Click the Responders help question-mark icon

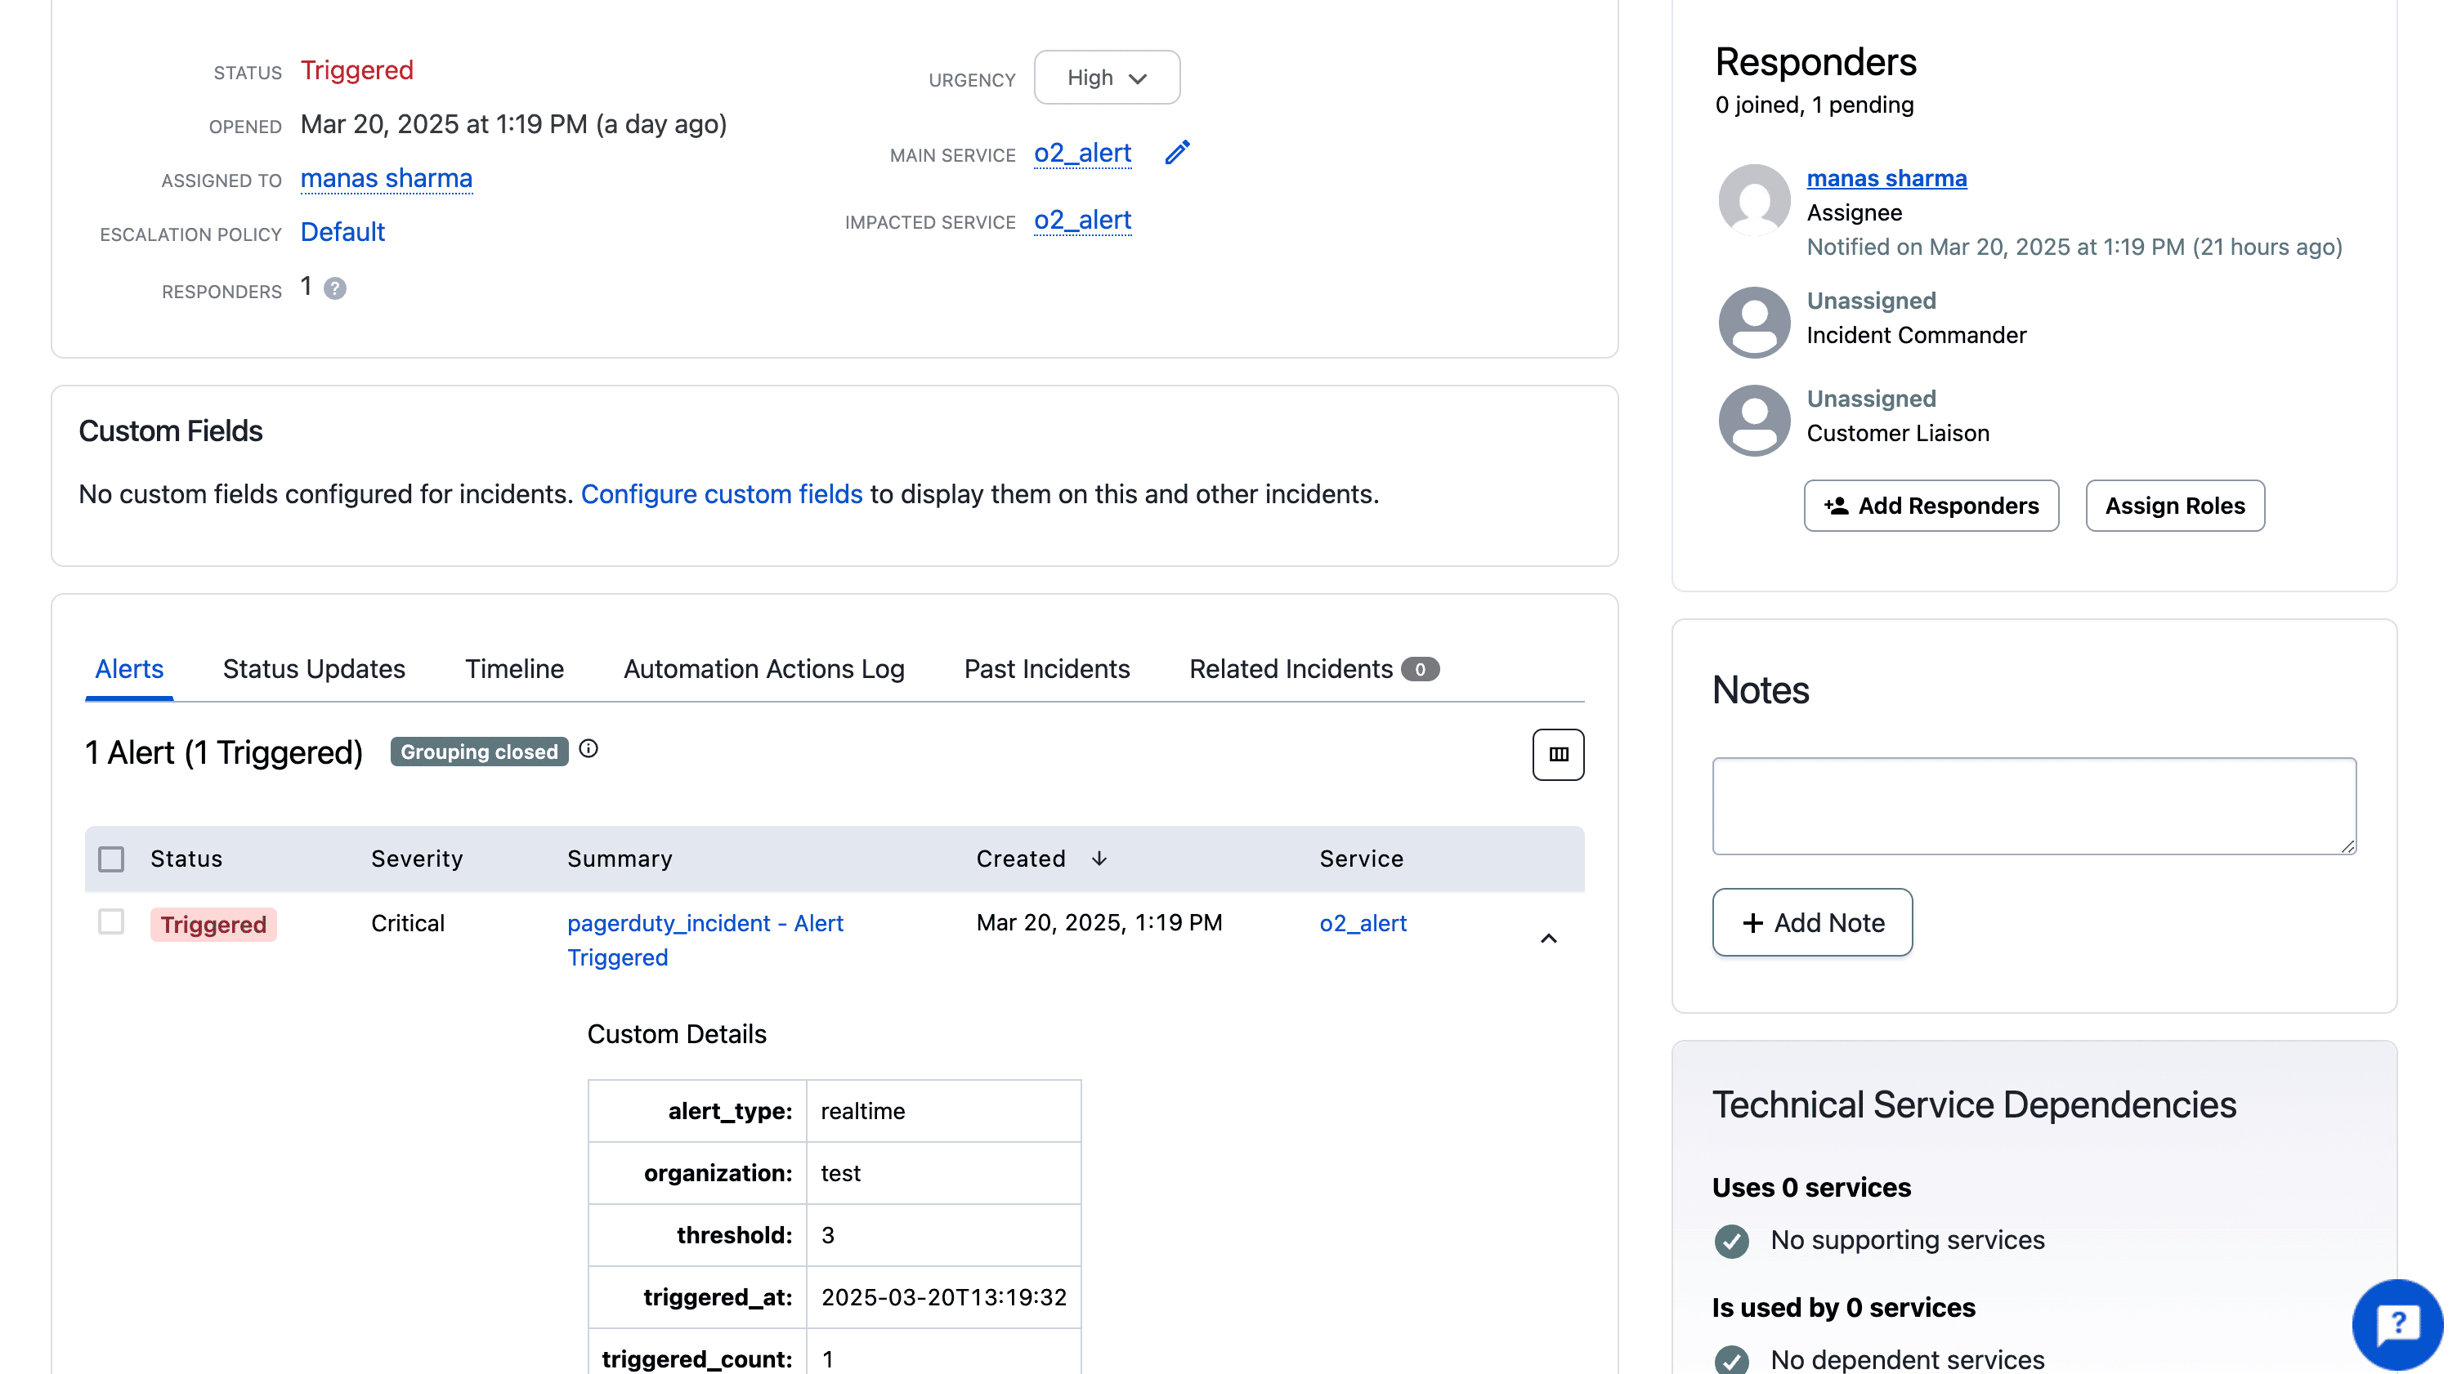click(x=335, y=288)
